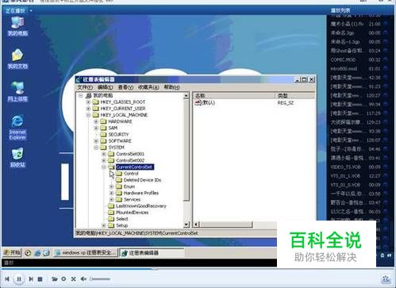This screenshot has width=396, height=288.
Task: Open the 文件(F) menu in Registry Editor
Action: [x=85, y=87]
